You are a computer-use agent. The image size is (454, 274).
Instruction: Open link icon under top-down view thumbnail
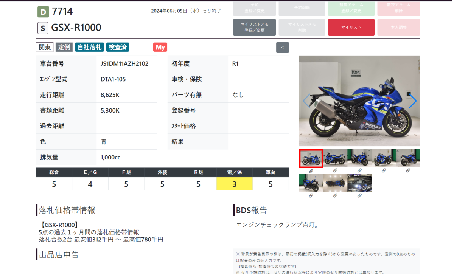335,195
